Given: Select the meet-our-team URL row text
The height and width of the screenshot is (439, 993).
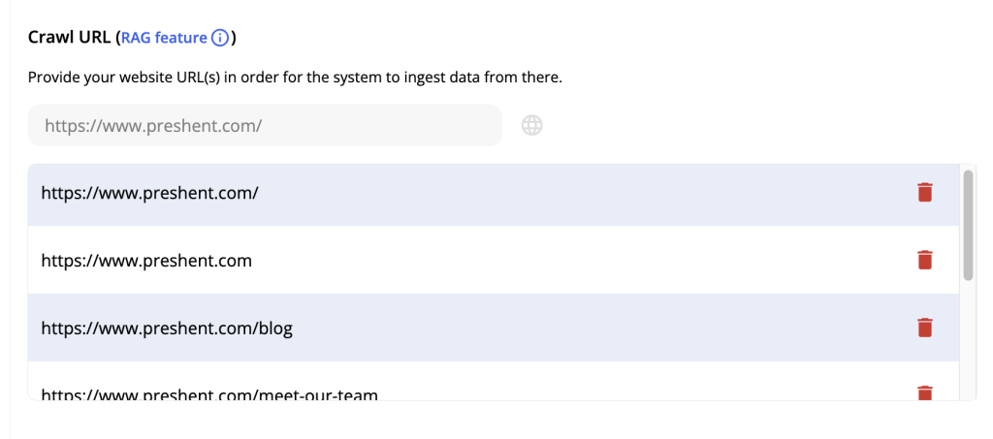Looking at the screenshot, I should (209, 394).
